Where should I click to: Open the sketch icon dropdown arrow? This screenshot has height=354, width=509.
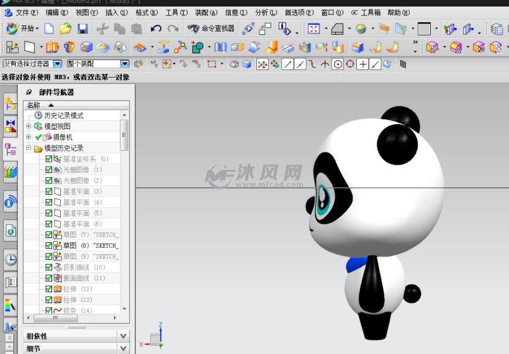point(41,47)
